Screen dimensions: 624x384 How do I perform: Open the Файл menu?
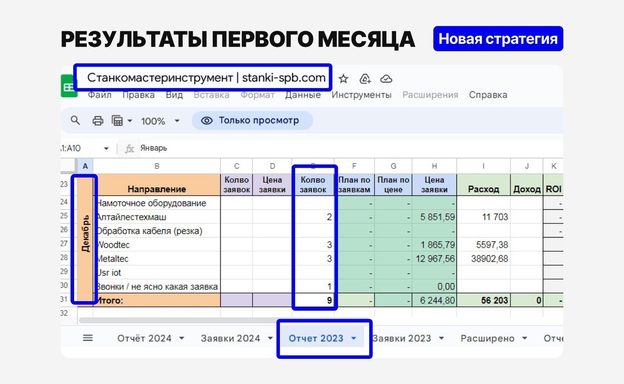(x=100, y=95)
